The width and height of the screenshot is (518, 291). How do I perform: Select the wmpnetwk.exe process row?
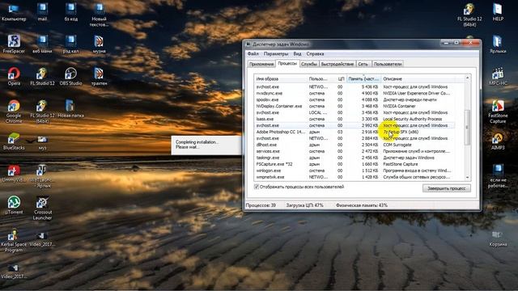click(355, 177)
